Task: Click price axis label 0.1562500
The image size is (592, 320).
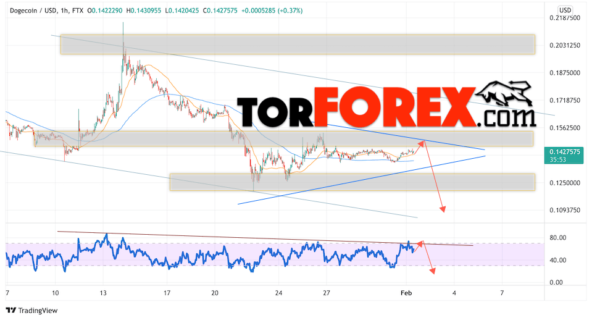Action: click(x=565, y=128)
